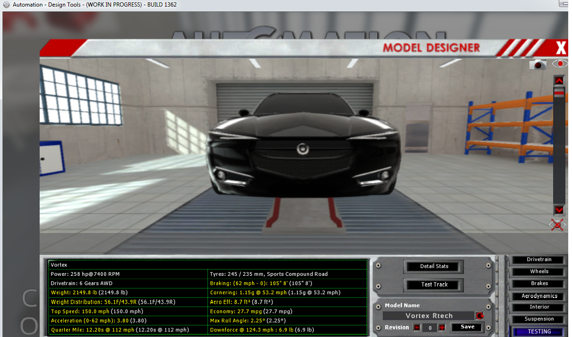Viewport: 572px width, 337px height.
Task: Close the Model Designer with the X
Action: pyautogui.click(x=560, y=48)
